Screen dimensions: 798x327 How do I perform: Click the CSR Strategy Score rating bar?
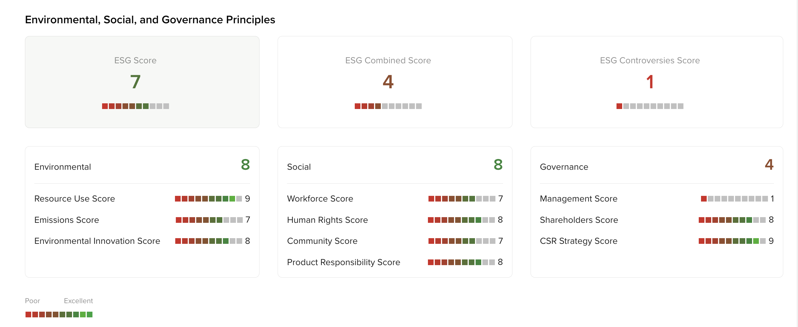pos(732,241)
